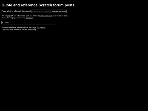The height and width of the screenshot is (111, 148).
Task: Expand the Updates disclosure section
Action: pyautogui.click(x=28, y=23)
